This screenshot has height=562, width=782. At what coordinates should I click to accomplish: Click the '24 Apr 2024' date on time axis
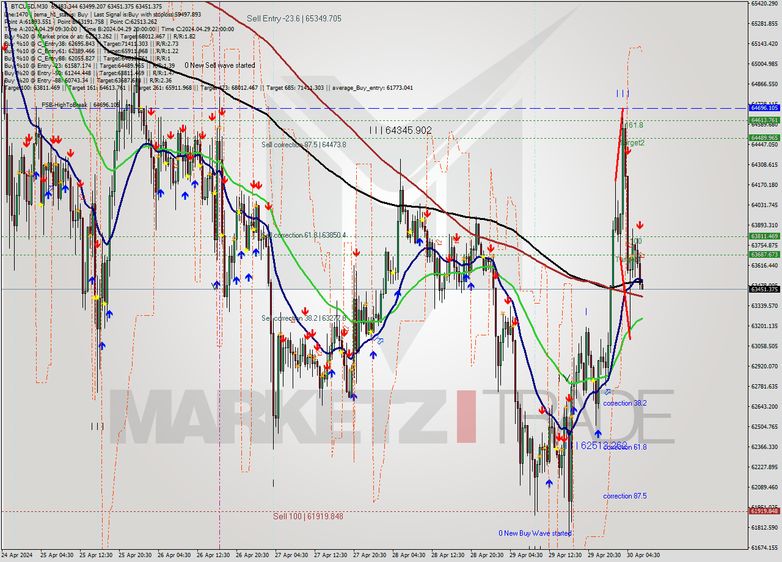coord(17,555)
